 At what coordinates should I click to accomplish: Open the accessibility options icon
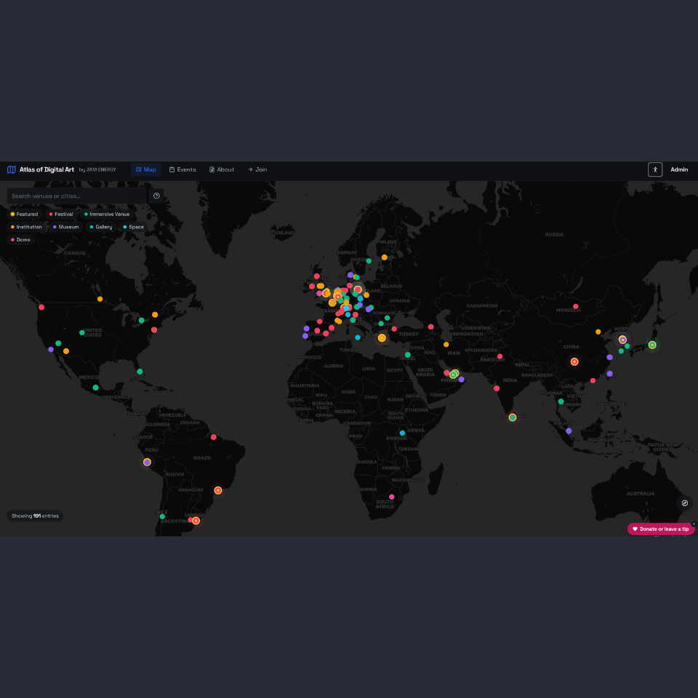coord(655,169)
